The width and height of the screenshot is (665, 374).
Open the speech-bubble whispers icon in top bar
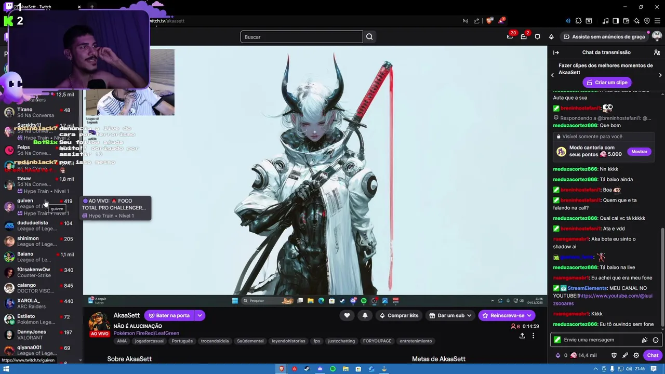click(537, 37)
